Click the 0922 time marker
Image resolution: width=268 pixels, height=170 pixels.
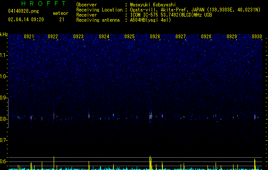53,37
